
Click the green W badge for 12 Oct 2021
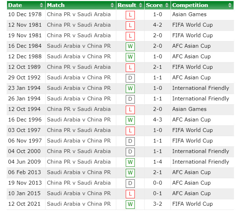pyautogui.click(x=130, y=204)
